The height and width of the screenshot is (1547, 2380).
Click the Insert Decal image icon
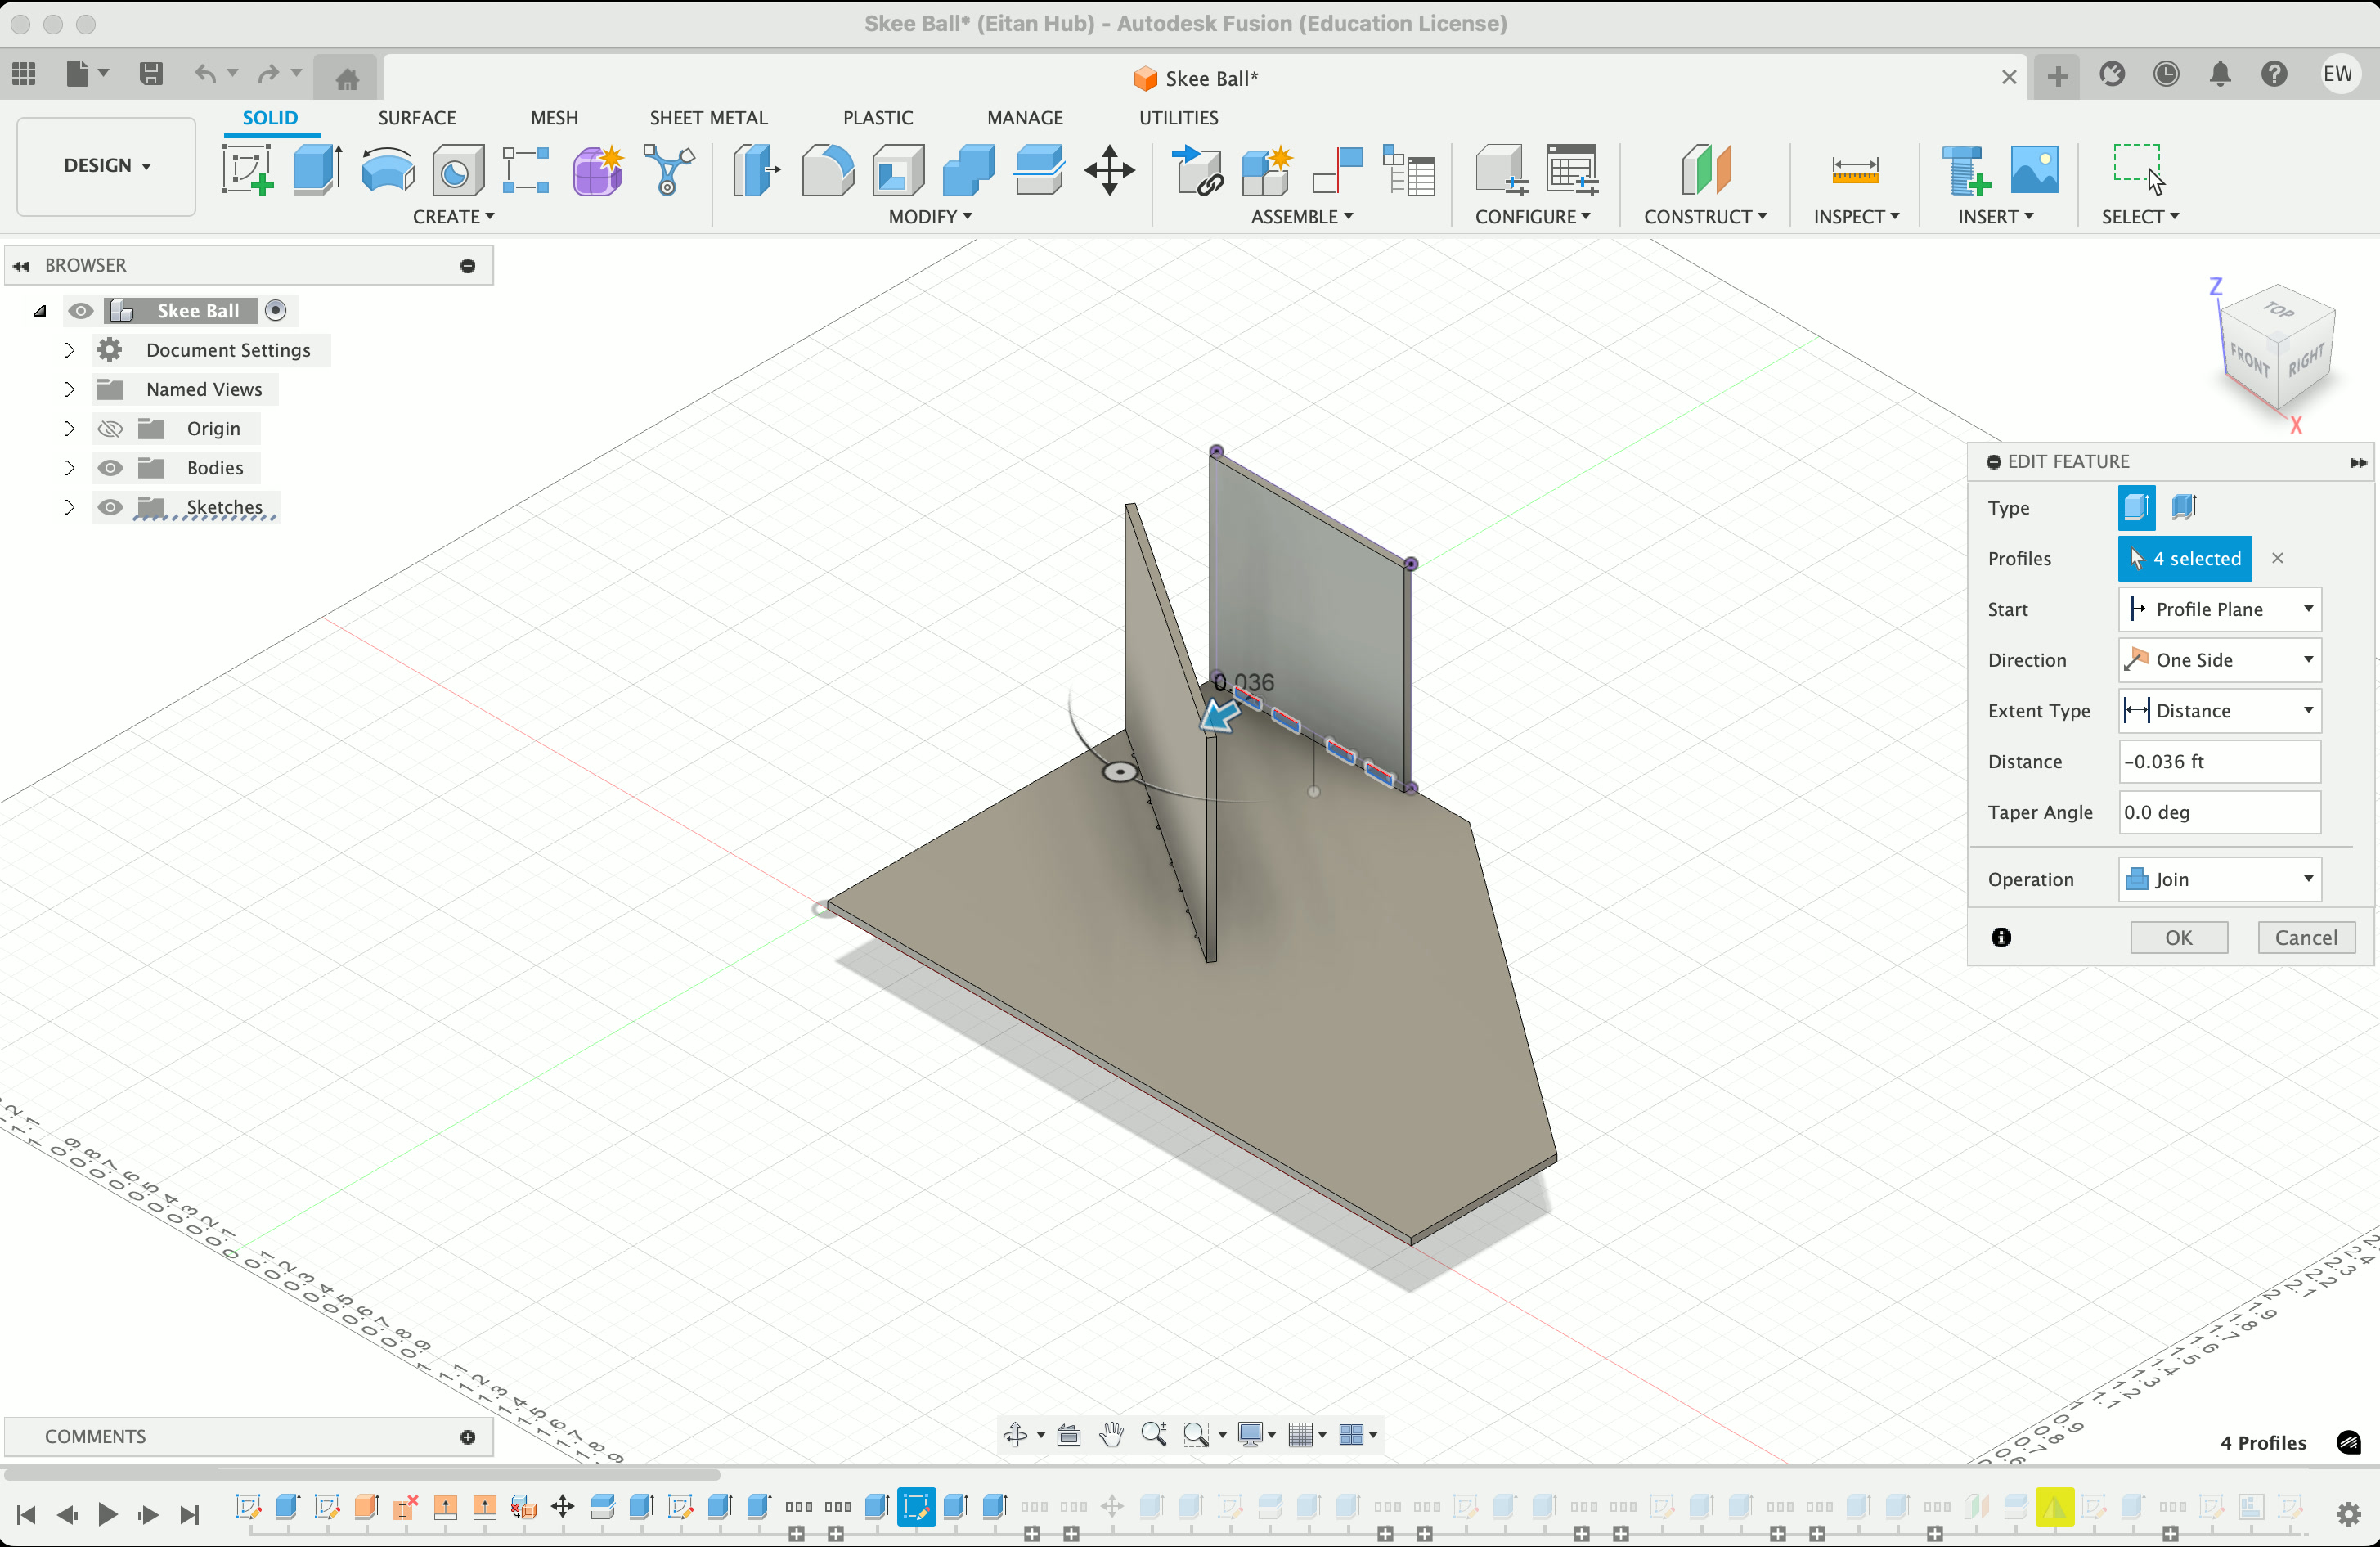coord(2034,170)
